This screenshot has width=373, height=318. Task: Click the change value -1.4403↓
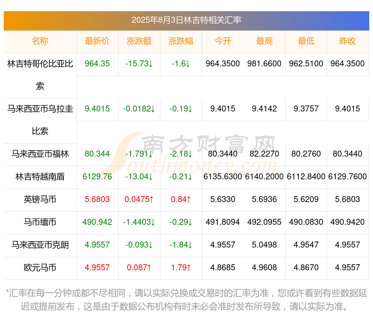(x=139, y=222)
